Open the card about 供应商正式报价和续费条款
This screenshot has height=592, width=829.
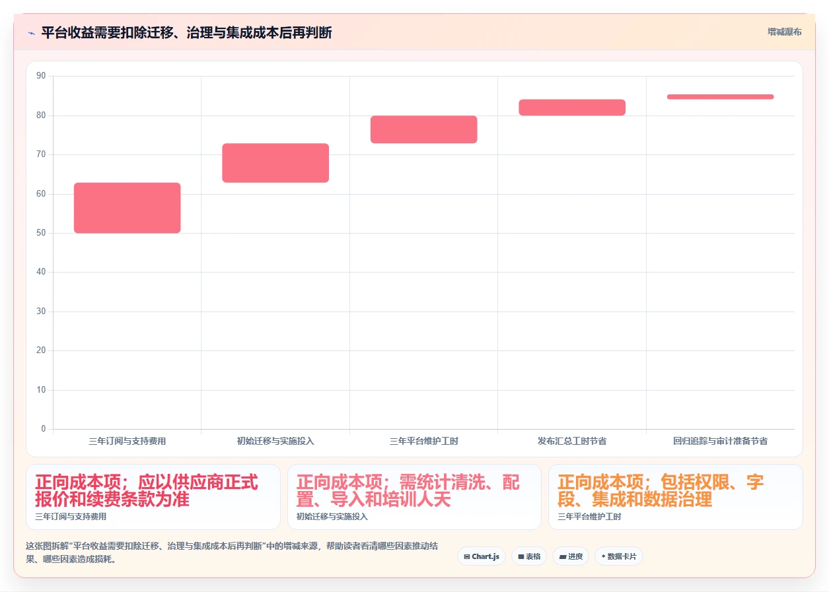[153, 496]
